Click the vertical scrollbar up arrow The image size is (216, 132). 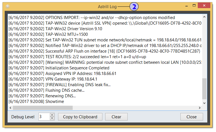[x=204, y=17]
